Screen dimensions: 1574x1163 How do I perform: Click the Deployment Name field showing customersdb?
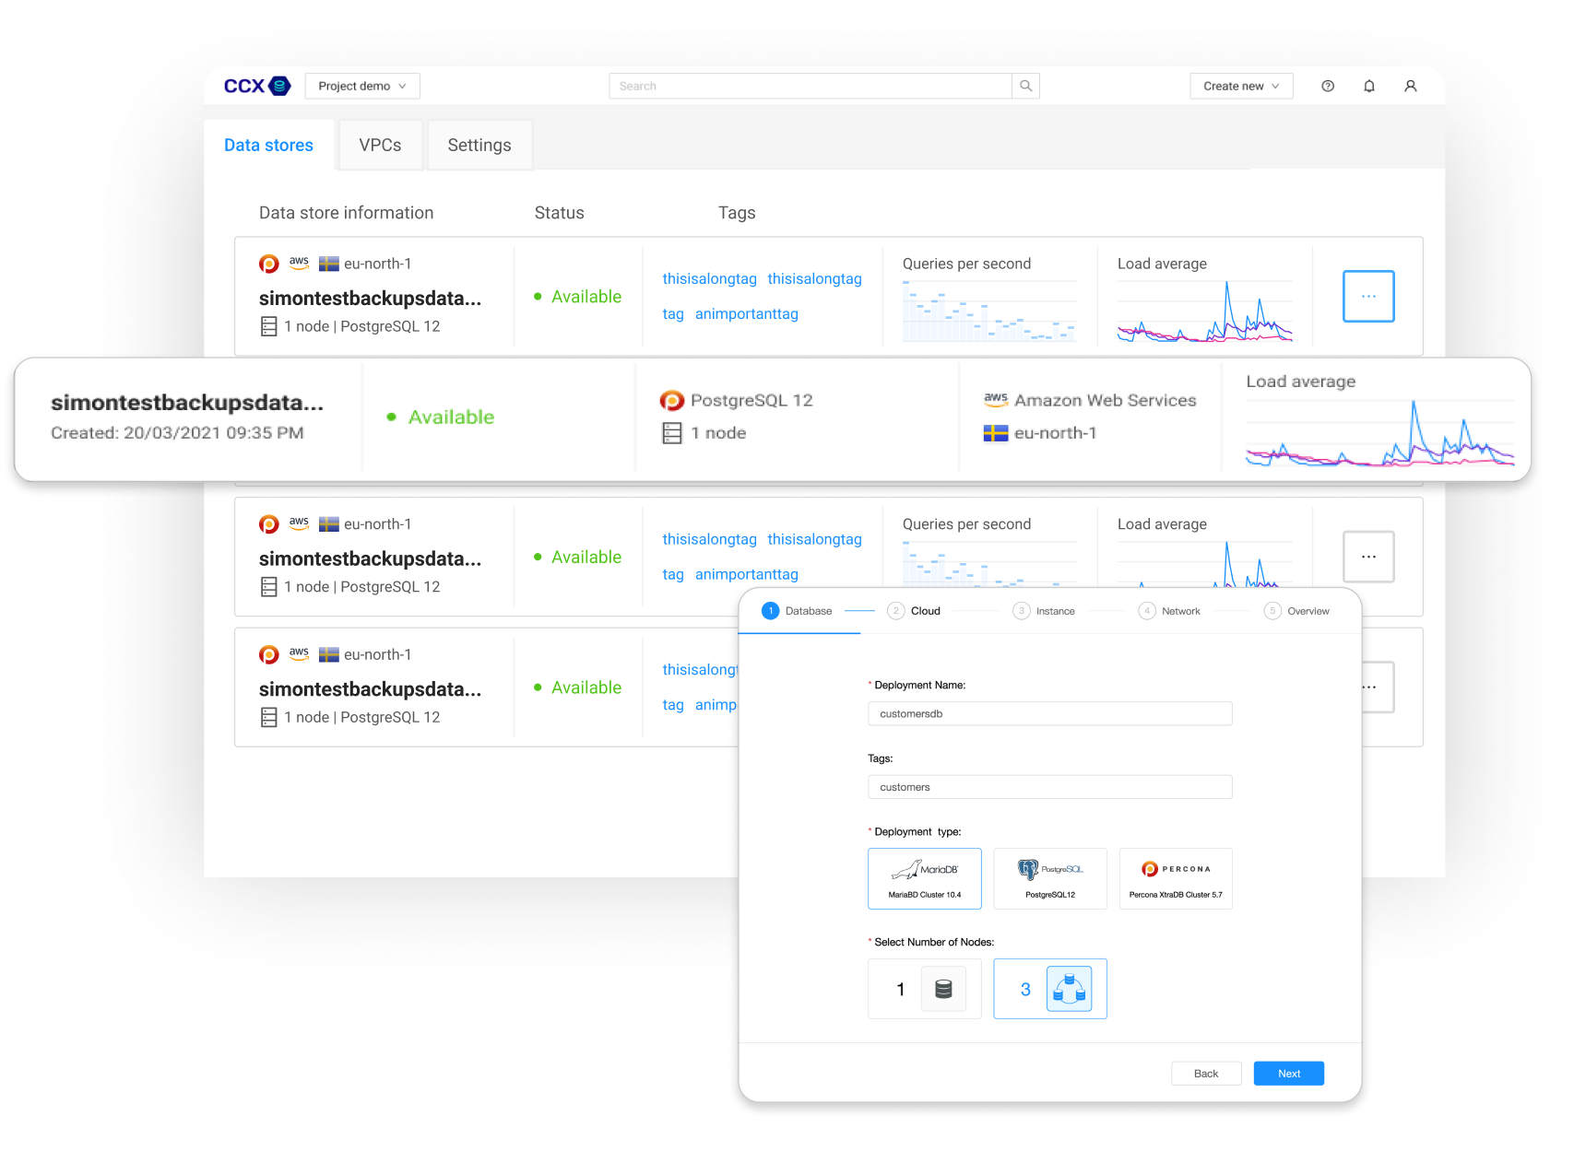(1049, 713)
